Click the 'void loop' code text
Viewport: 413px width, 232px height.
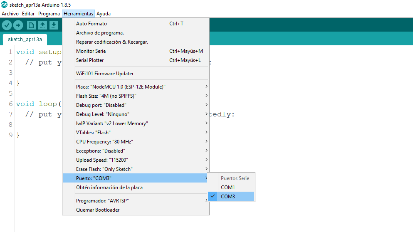(x=36, y=104)
